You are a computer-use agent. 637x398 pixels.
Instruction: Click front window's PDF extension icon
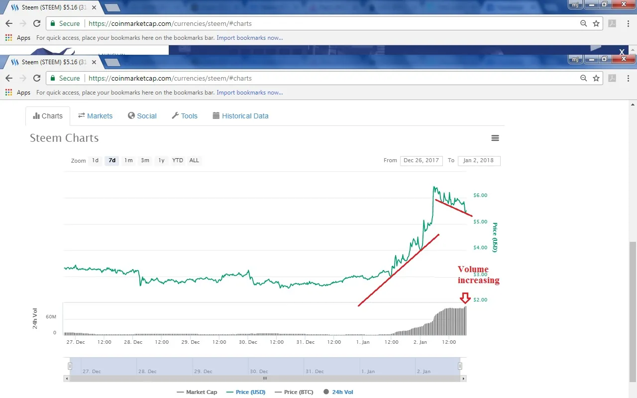click(x=612, y=78)
